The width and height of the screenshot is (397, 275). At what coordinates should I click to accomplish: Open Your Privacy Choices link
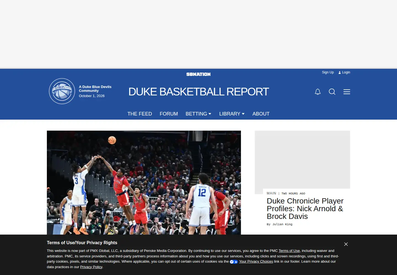point(256,262)
